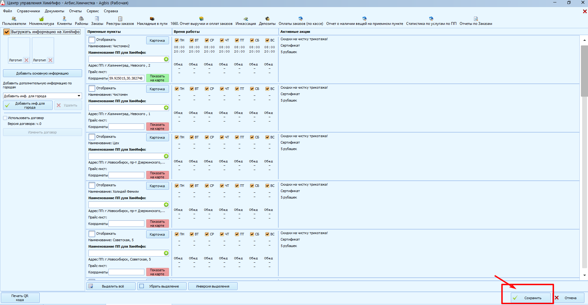588x305 pixels.
Task: Check Отображать for Чистомен
Action: click(92, 88)
